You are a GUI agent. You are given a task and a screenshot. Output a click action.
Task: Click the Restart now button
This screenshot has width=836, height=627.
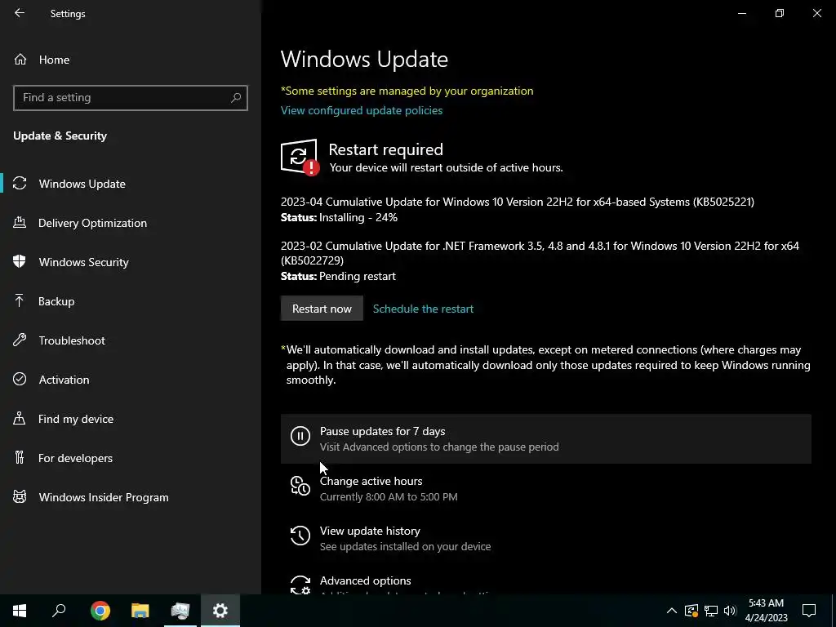(322, 309)
